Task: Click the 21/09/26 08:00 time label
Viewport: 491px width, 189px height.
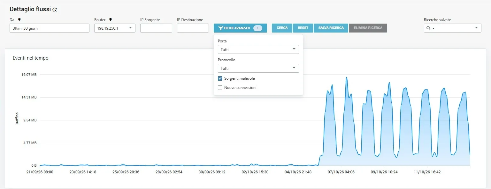Action: pos(40,172)
